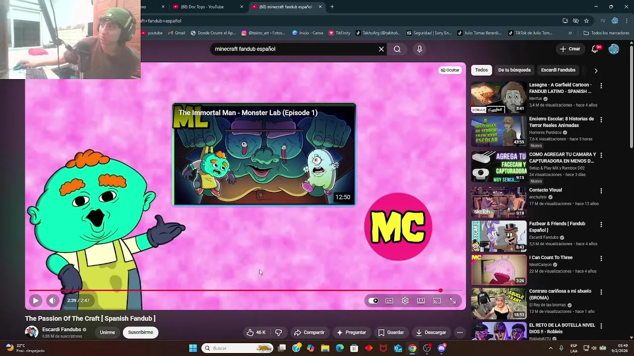Screen dimensions: 634x356
Task: Open the Encierro Escolar video title
Action: tap(561, 122)
